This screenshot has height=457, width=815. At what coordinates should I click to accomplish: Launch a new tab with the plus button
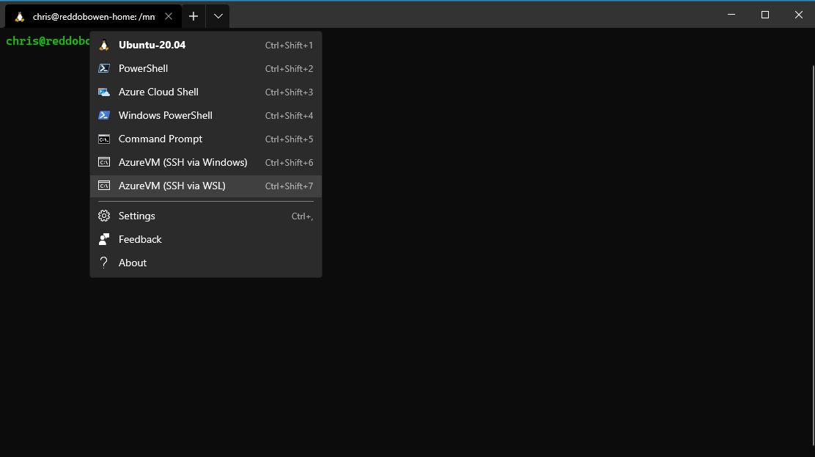(x=193, y=15)
